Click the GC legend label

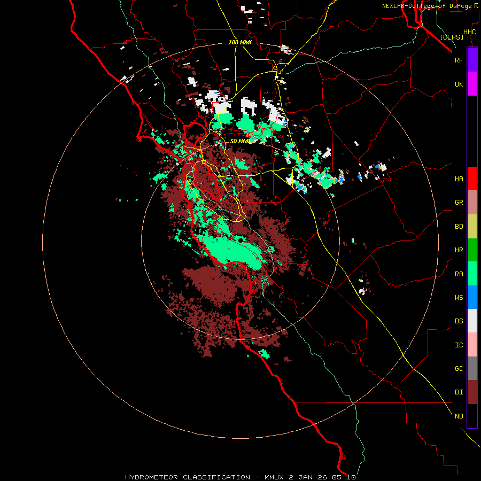pyautogui.click(x=459, y=369)
